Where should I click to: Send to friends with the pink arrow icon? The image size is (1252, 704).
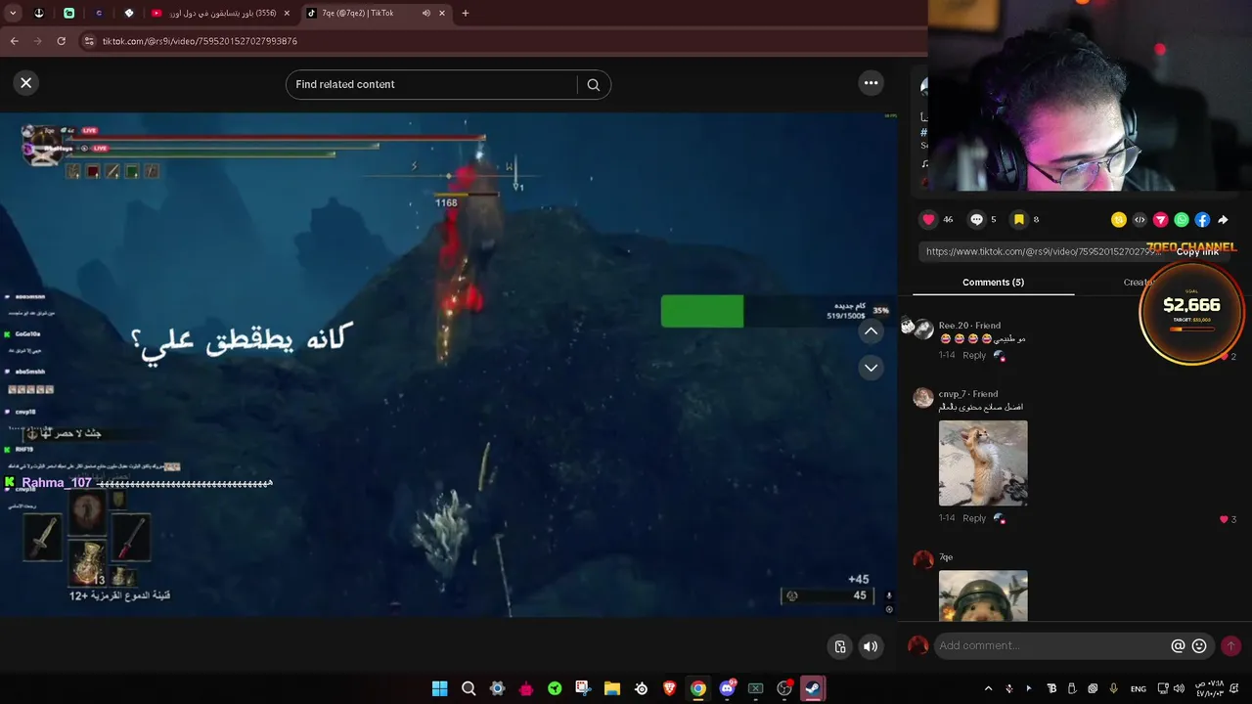coord(1160,220)
